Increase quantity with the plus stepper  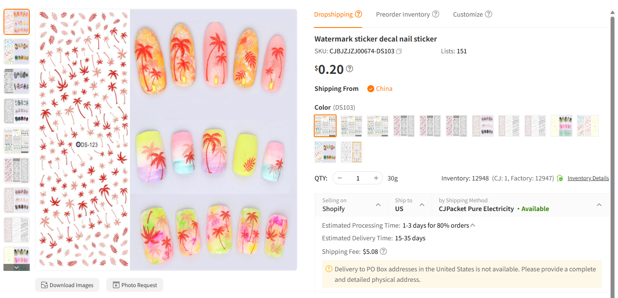(x=376, y=178)
